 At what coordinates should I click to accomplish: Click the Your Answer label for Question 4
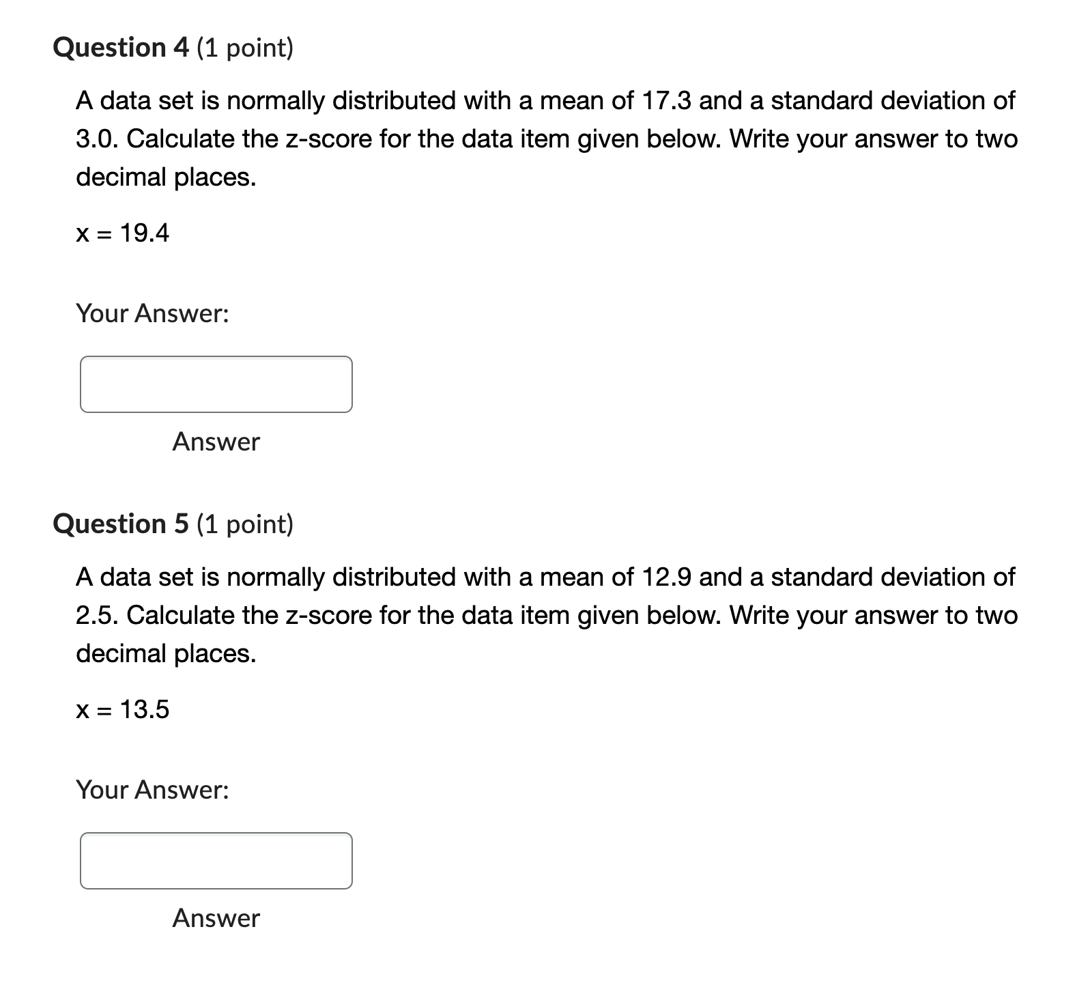tap(152, 313)
